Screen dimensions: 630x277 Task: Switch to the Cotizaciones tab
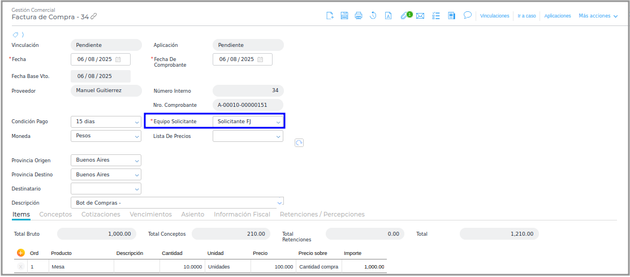101,214
